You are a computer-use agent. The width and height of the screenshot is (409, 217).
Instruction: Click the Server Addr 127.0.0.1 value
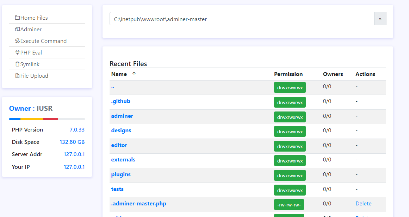74,154
